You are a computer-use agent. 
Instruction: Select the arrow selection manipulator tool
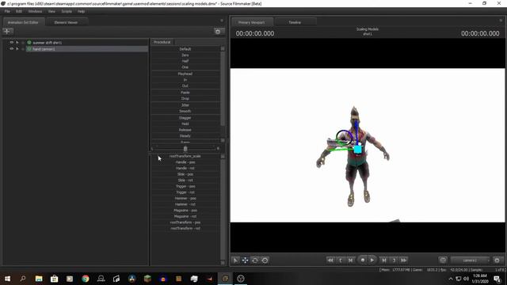[x=235, y=260]
